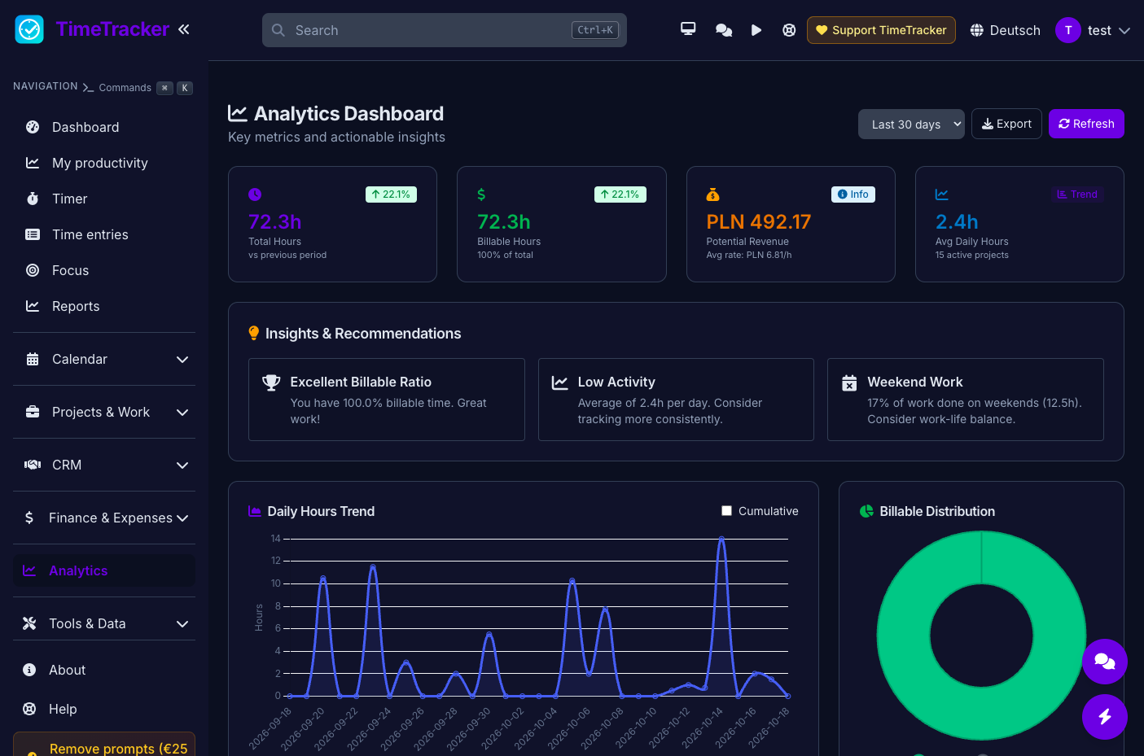
Task: Open the Last 30 days period dropdown
Action: (x=911, y=125)
